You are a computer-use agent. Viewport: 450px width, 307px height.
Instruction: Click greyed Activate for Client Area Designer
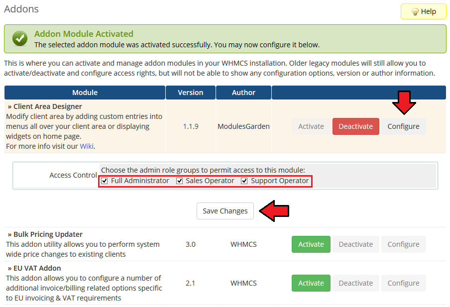coord(311,126)
